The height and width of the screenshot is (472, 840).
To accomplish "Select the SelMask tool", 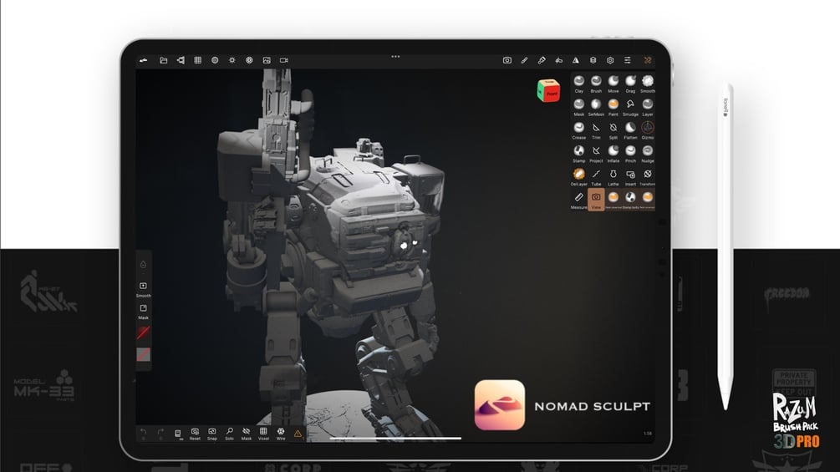I will point(596,106).
